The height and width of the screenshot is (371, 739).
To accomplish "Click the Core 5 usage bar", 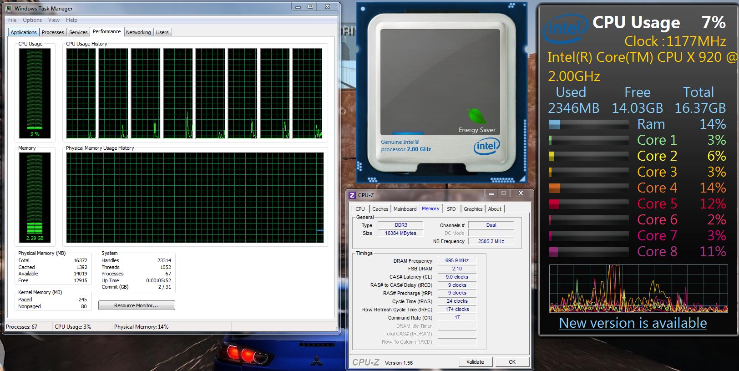I will click(x=589, y=204).
